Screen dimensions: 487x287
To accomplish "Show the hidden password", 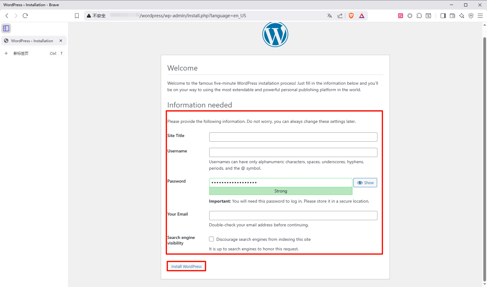I will (365, 183).
